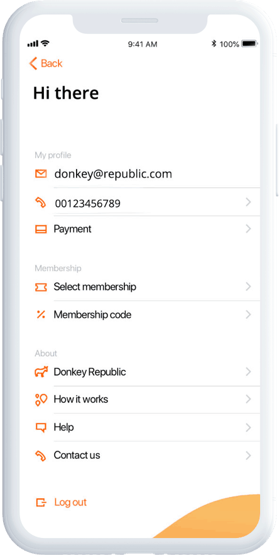Tap the map pin How it works icon
Screen dimensions: 279x555
coord(41,399)
